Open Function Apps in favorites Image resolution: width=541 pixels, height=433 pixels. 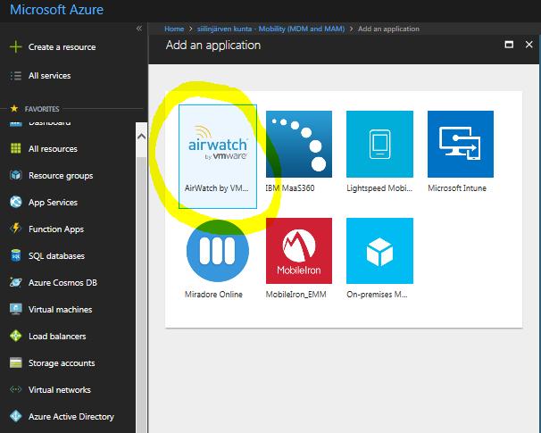[56, 229]
